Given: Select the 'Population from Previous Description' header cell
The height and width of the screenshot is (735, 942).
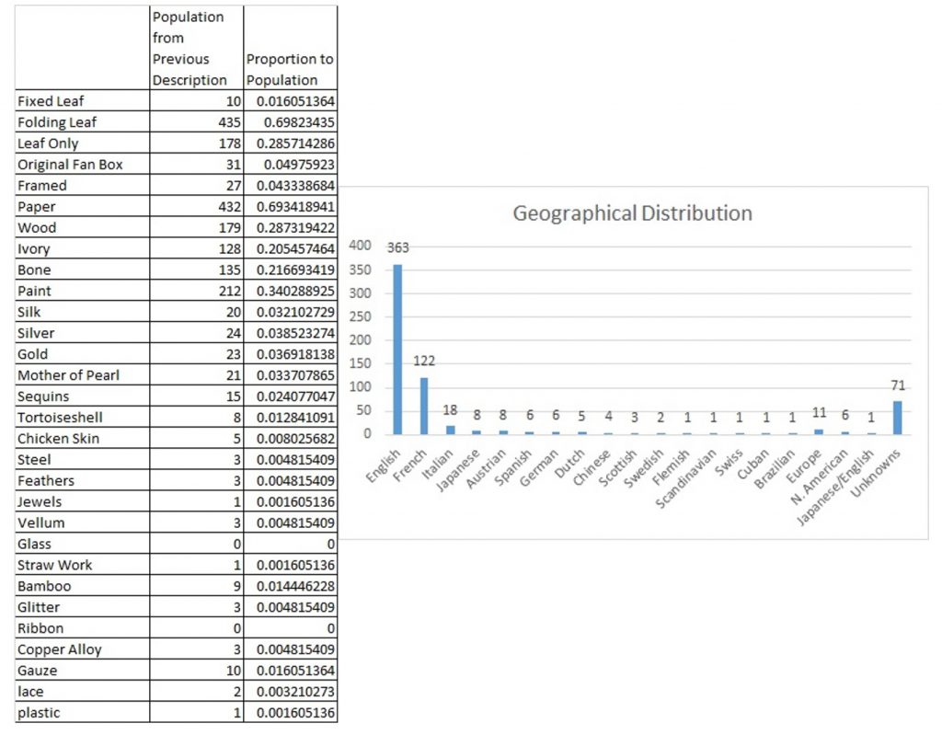Looking at the screenshot, I should pos(197,48).
